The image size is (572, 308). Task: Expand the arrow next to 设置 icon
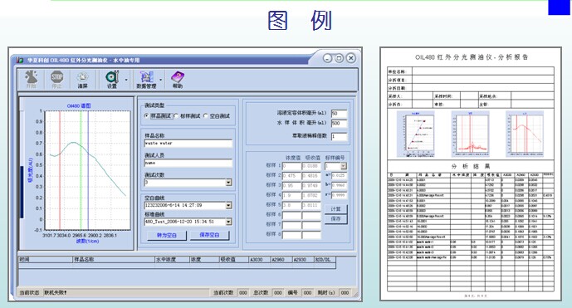coord(126,80)
